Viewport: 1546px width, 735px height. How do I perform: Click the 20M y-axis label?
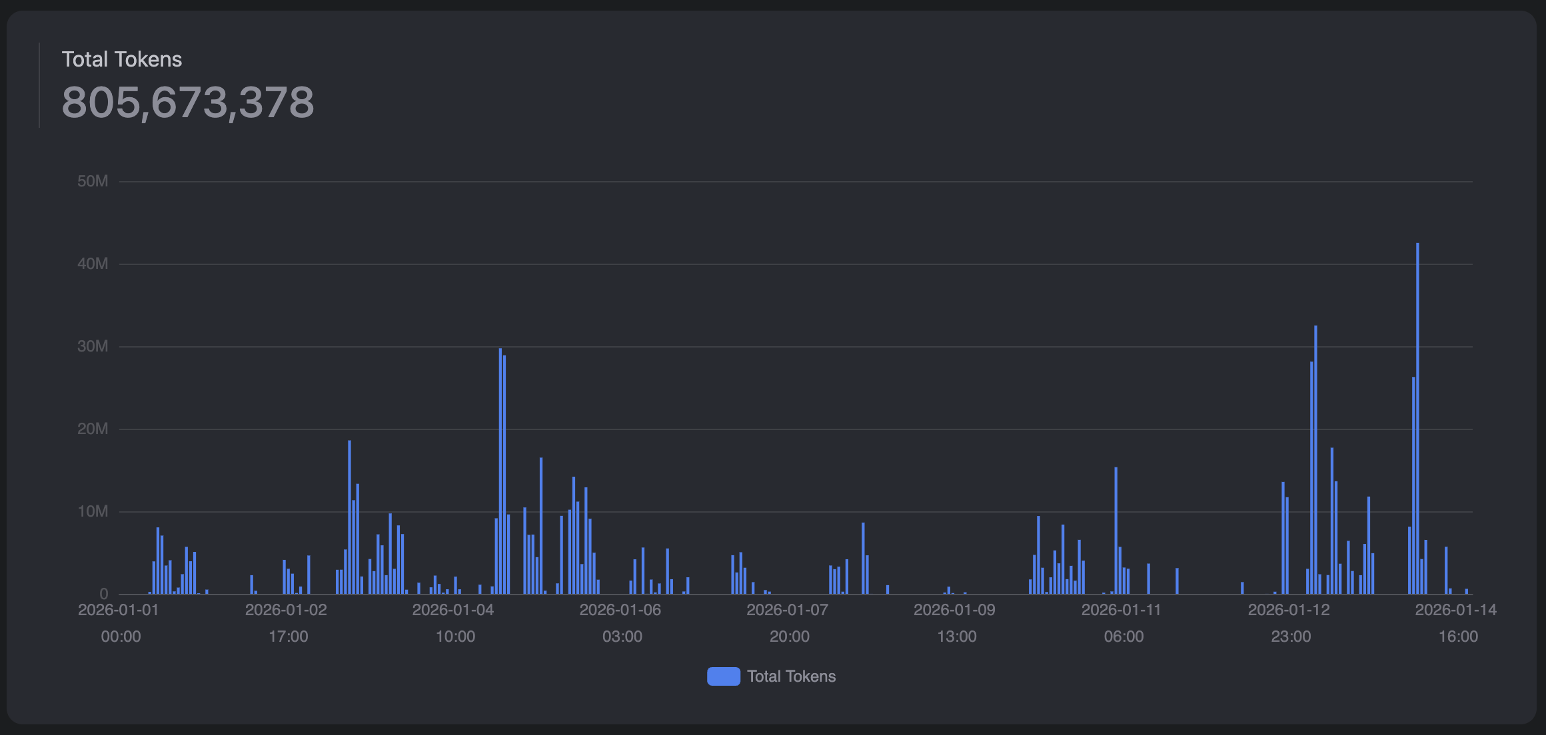(93, 429)
